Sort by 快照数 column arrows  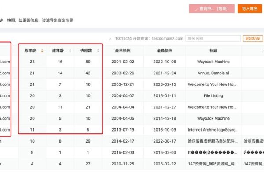98,51
